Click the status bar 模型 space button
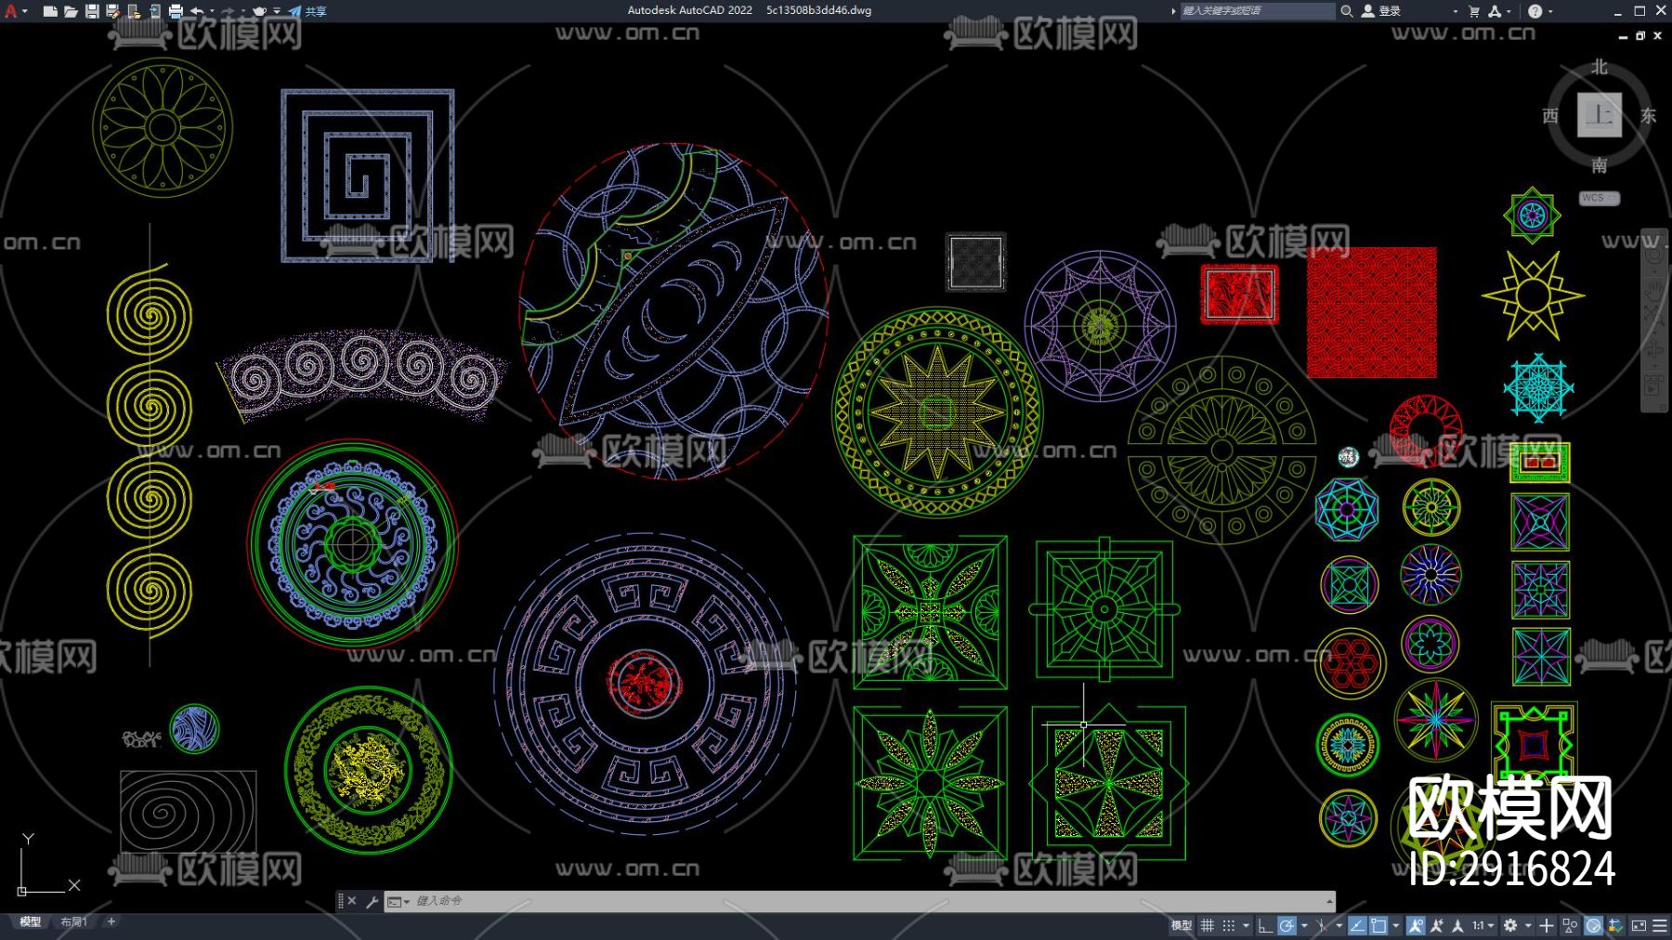 1181,925
